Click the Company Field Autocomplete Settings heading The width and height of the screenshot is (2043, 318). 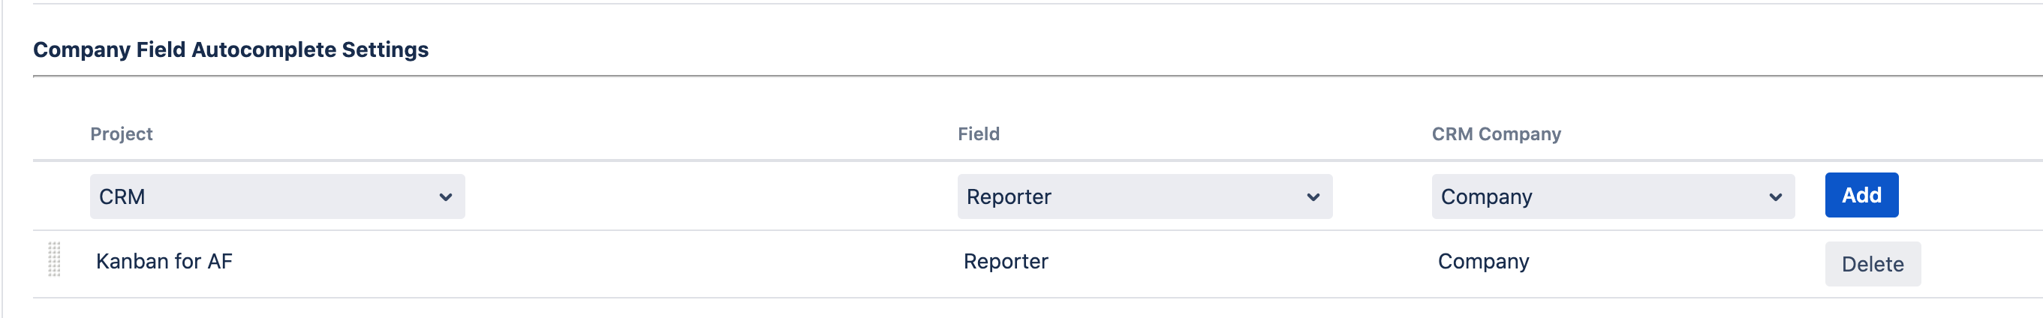click(x=230, y=50)
